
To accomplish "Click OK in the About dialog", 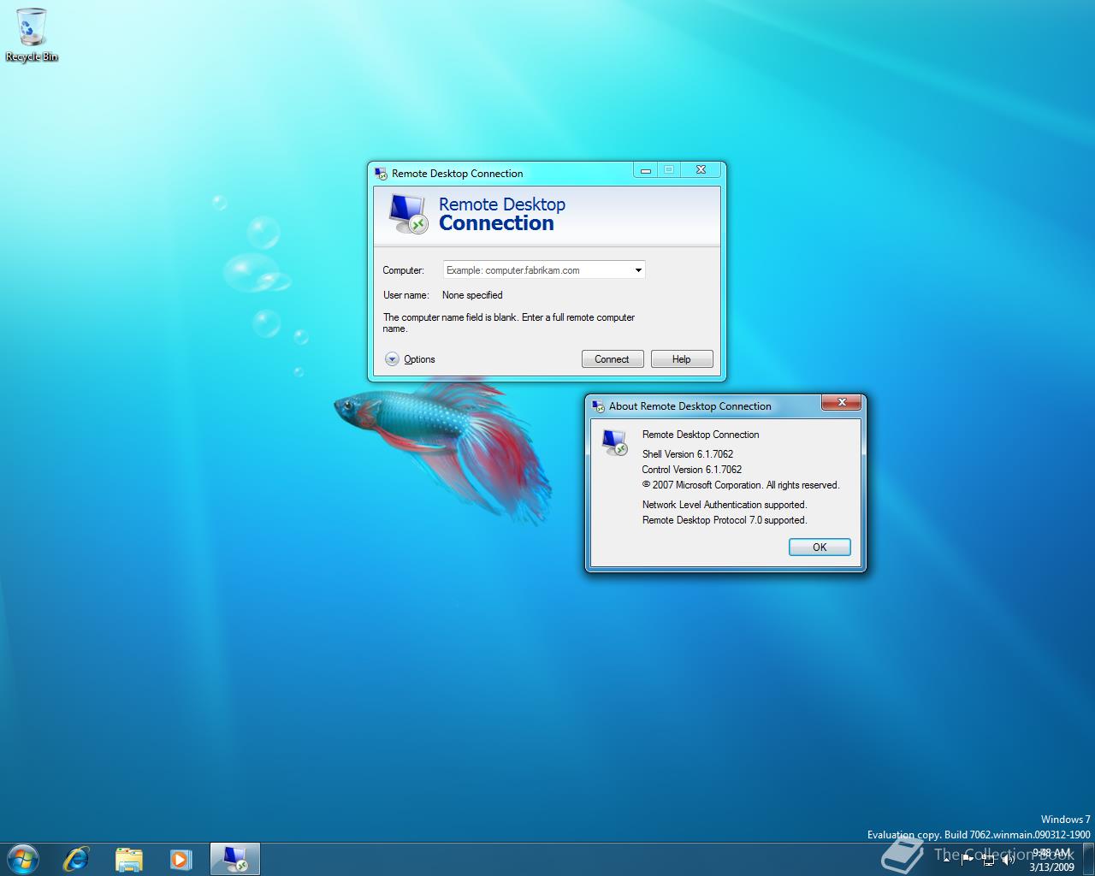I will [820, 547].
